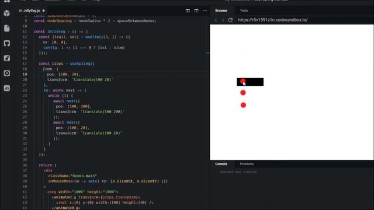Open the File Explorer sidebar icon
This screenshot has height=210, width=374.
tap(6, 28)
